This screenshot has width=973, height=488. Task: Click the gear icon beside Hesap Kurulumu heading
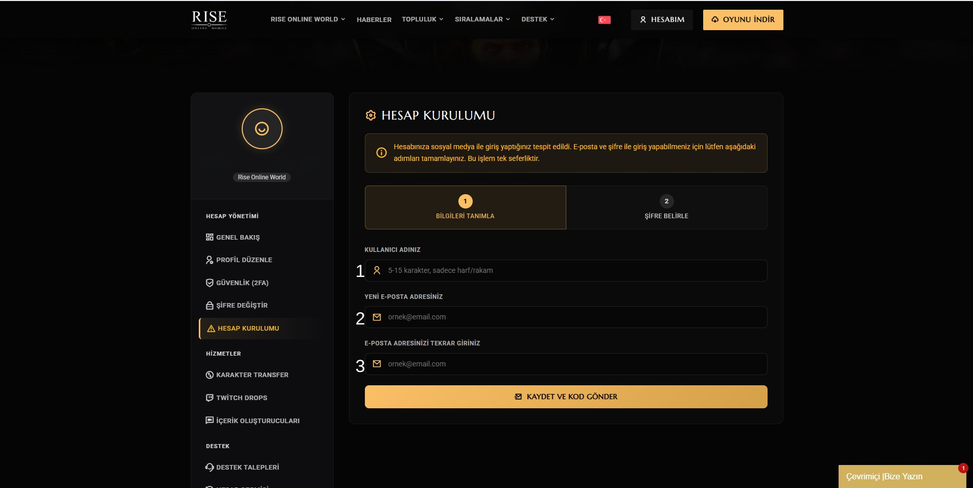point(371,115)
